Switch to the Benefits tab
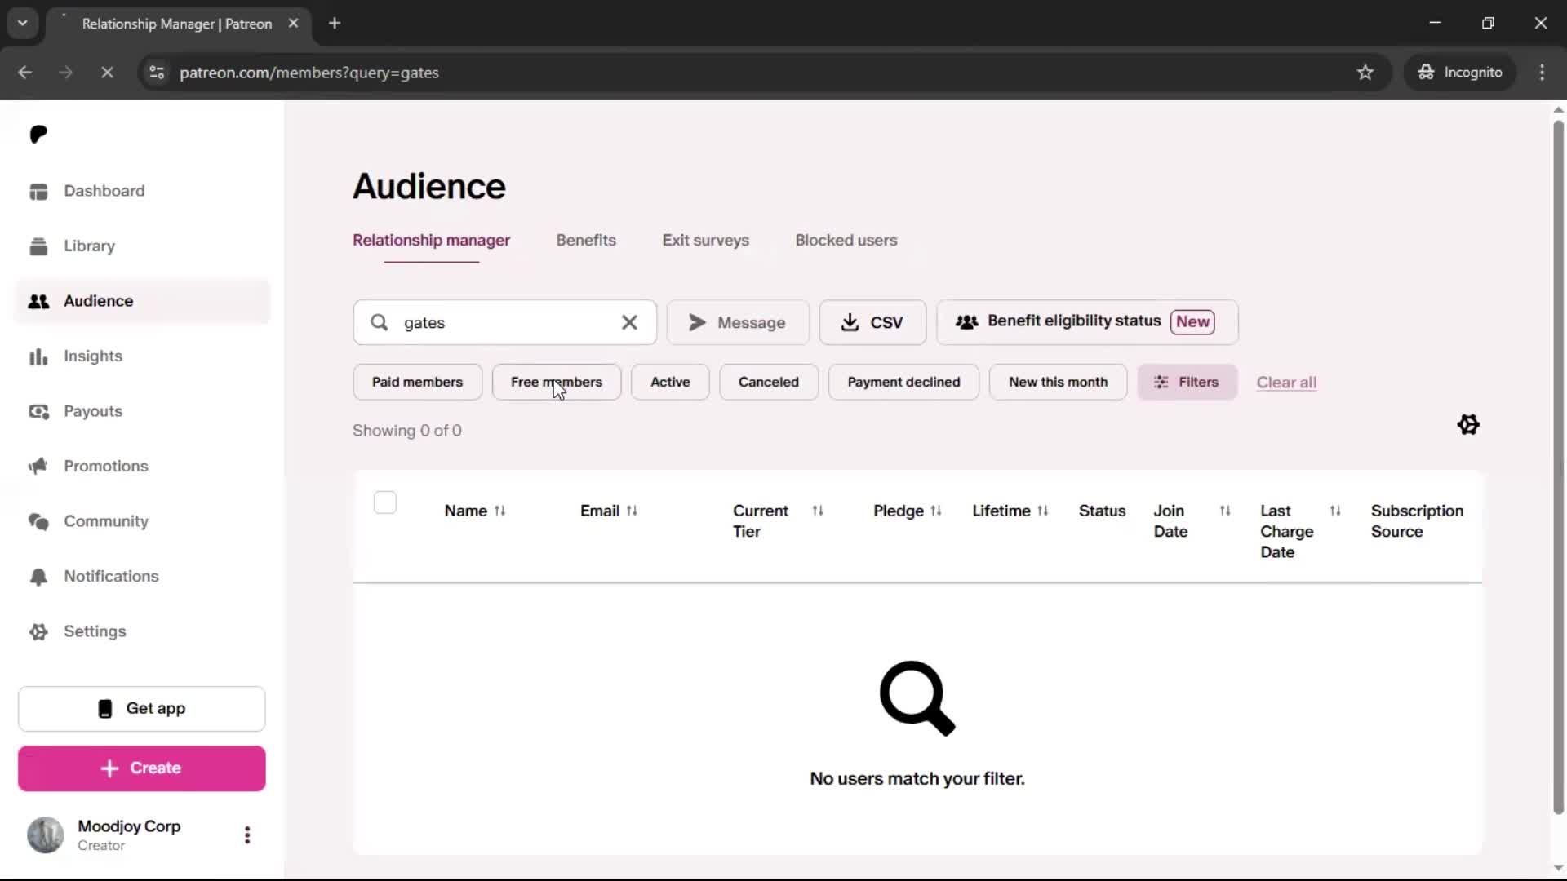 [x=586, y=240]
